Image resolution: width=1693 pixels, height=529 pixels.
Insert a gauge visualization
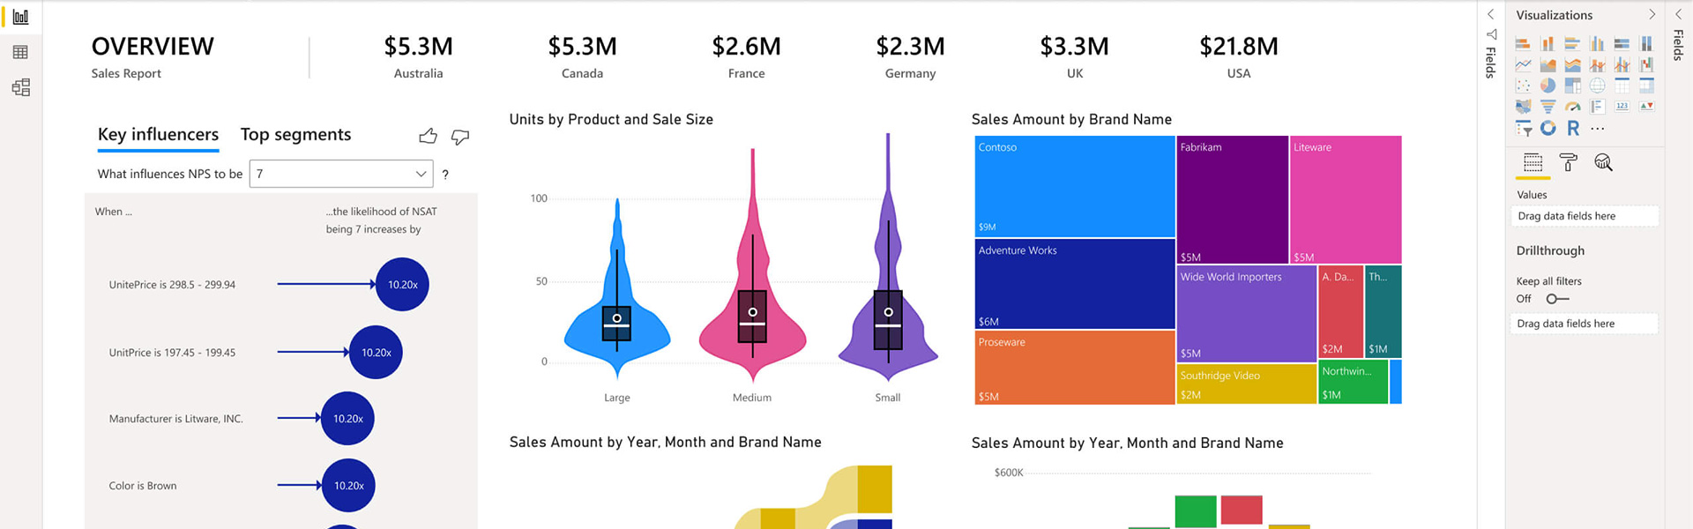click(1572, 107)
